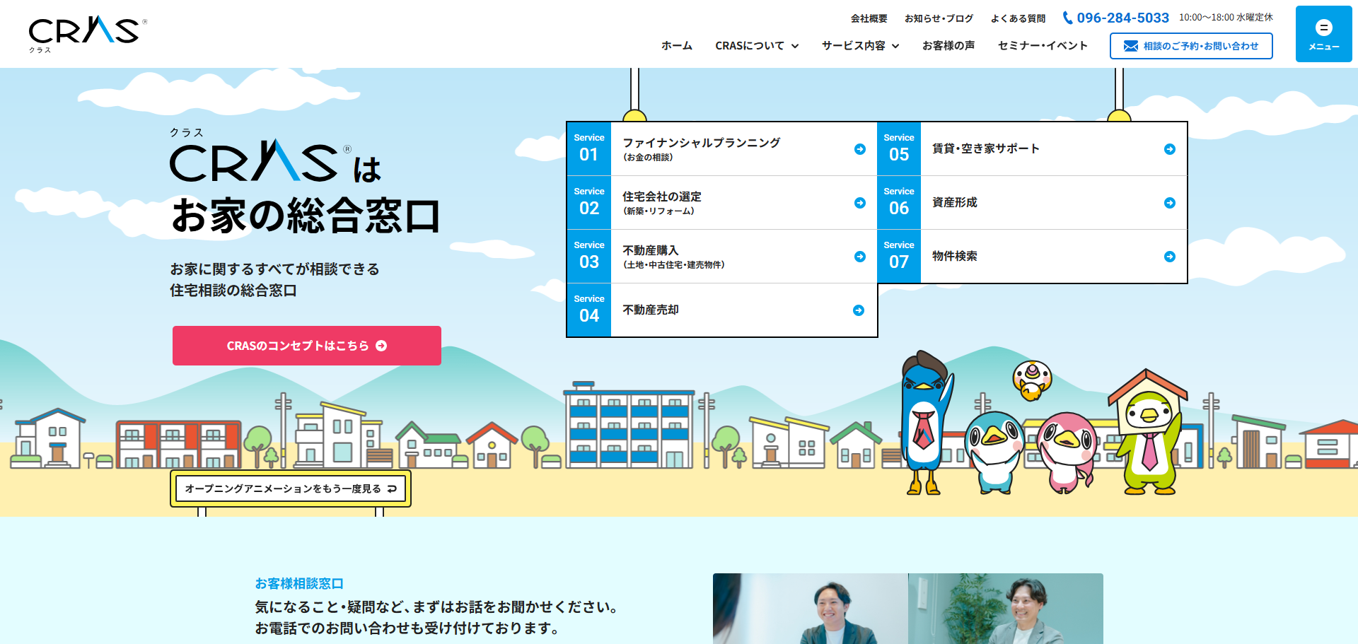Click the arrow icon for 住宅会社の選定
The height and width of the screenshot is (644, 1358).
click(860, 203)
